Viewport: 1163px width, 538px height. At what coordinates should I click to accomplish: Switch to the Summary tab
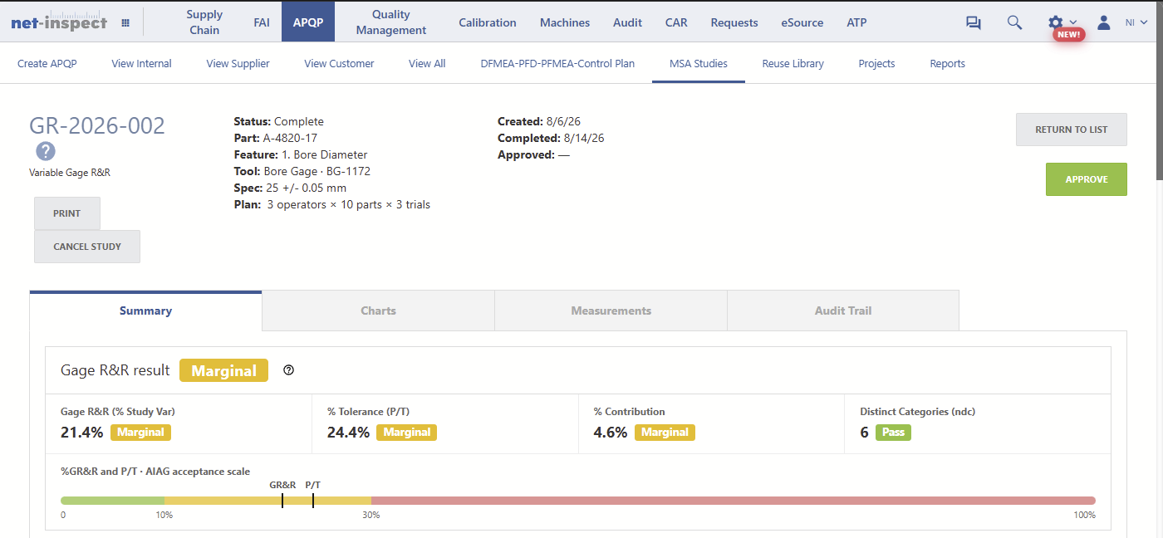tap(145, 311)
